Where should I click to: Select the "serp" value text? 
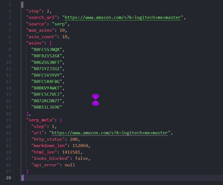[x=60, y=24]
